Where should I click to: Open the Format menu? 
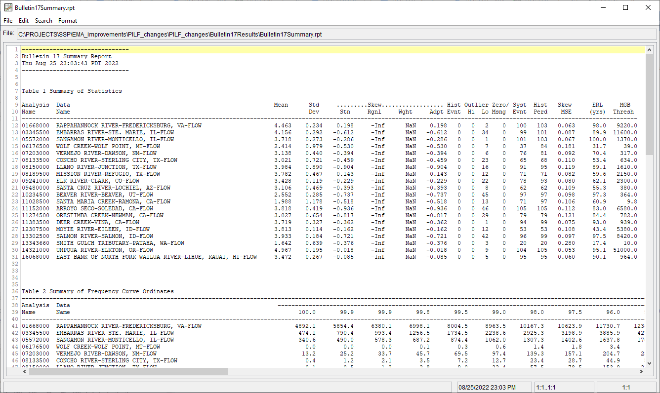pyautogui.click(x=68, y=21)
